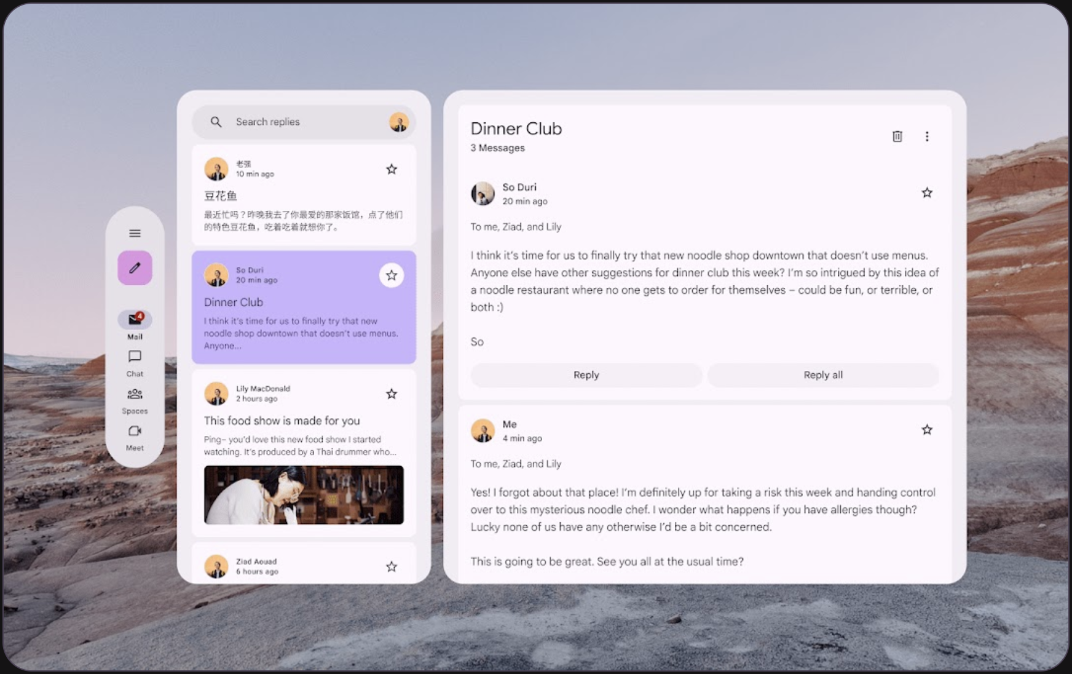Star the Dinner Club email in the list
Screen dimensions: 1072x674
tap(391, 276)
